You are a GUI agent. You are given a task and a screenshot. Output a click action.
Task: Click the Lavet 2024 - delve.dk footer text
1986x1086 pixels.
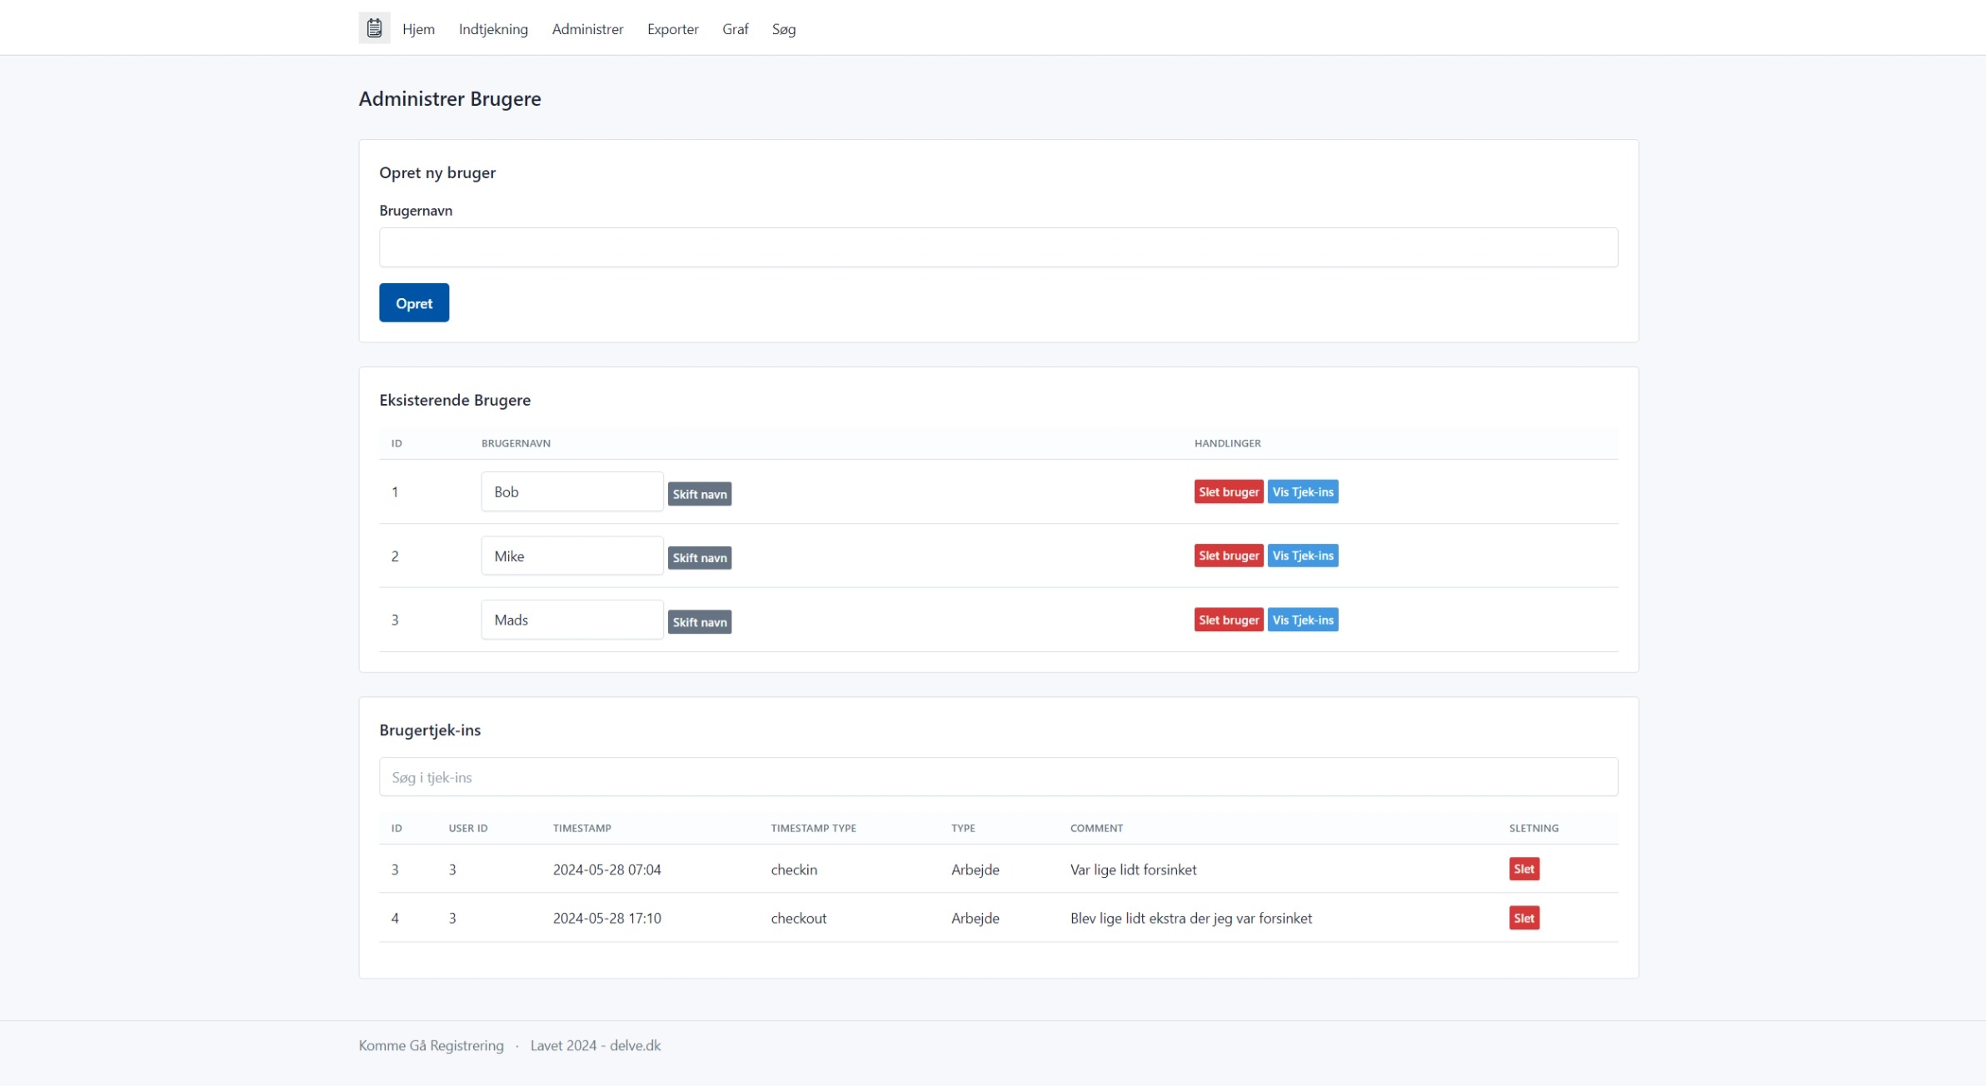coord(596,1045)
